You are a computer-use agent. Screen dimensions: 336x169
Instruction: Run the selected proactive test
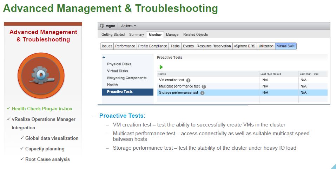click(x=161, y=67)
